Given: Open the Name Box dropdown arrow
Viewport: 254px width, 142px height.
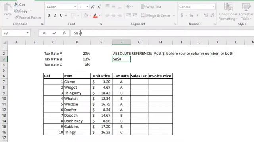Looking at the screenshot, I should (27, 33).
